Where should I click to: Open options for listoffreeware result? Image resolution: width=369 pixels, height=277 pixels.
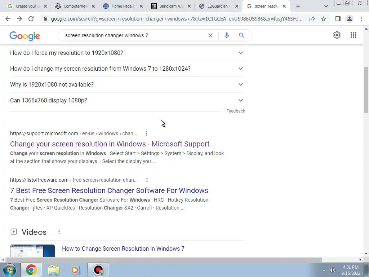click(x=147, y=180)
